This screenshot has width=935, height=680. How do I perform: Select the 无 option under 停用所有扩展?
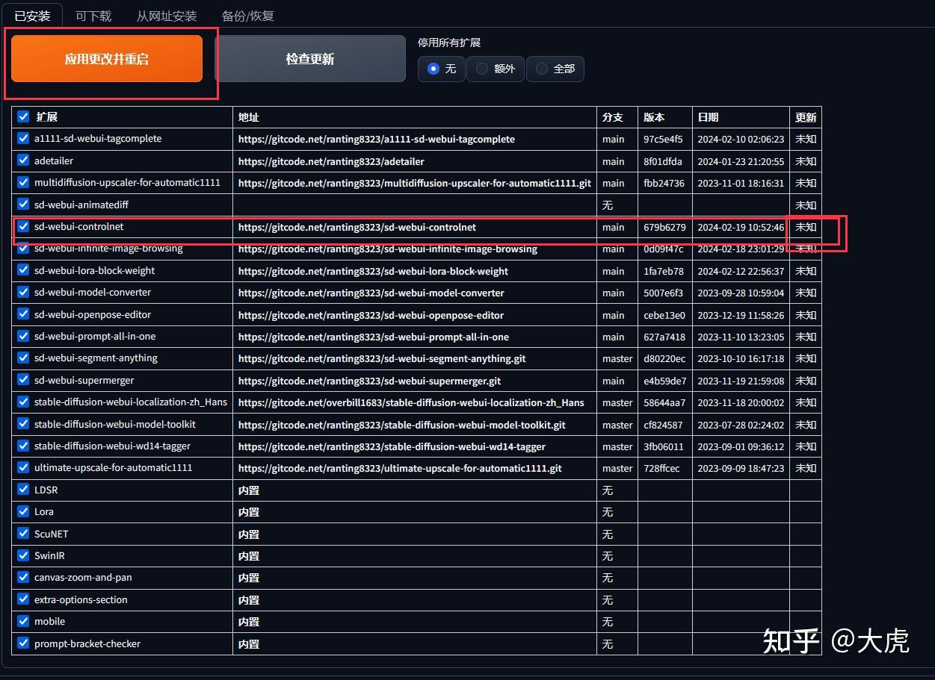[x=433, y=69]
